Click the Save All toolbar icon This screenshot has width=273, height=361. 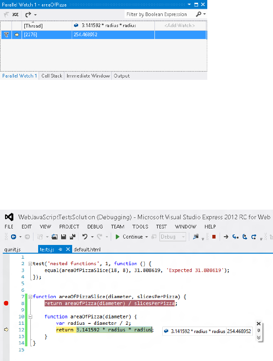pos(73,237)
